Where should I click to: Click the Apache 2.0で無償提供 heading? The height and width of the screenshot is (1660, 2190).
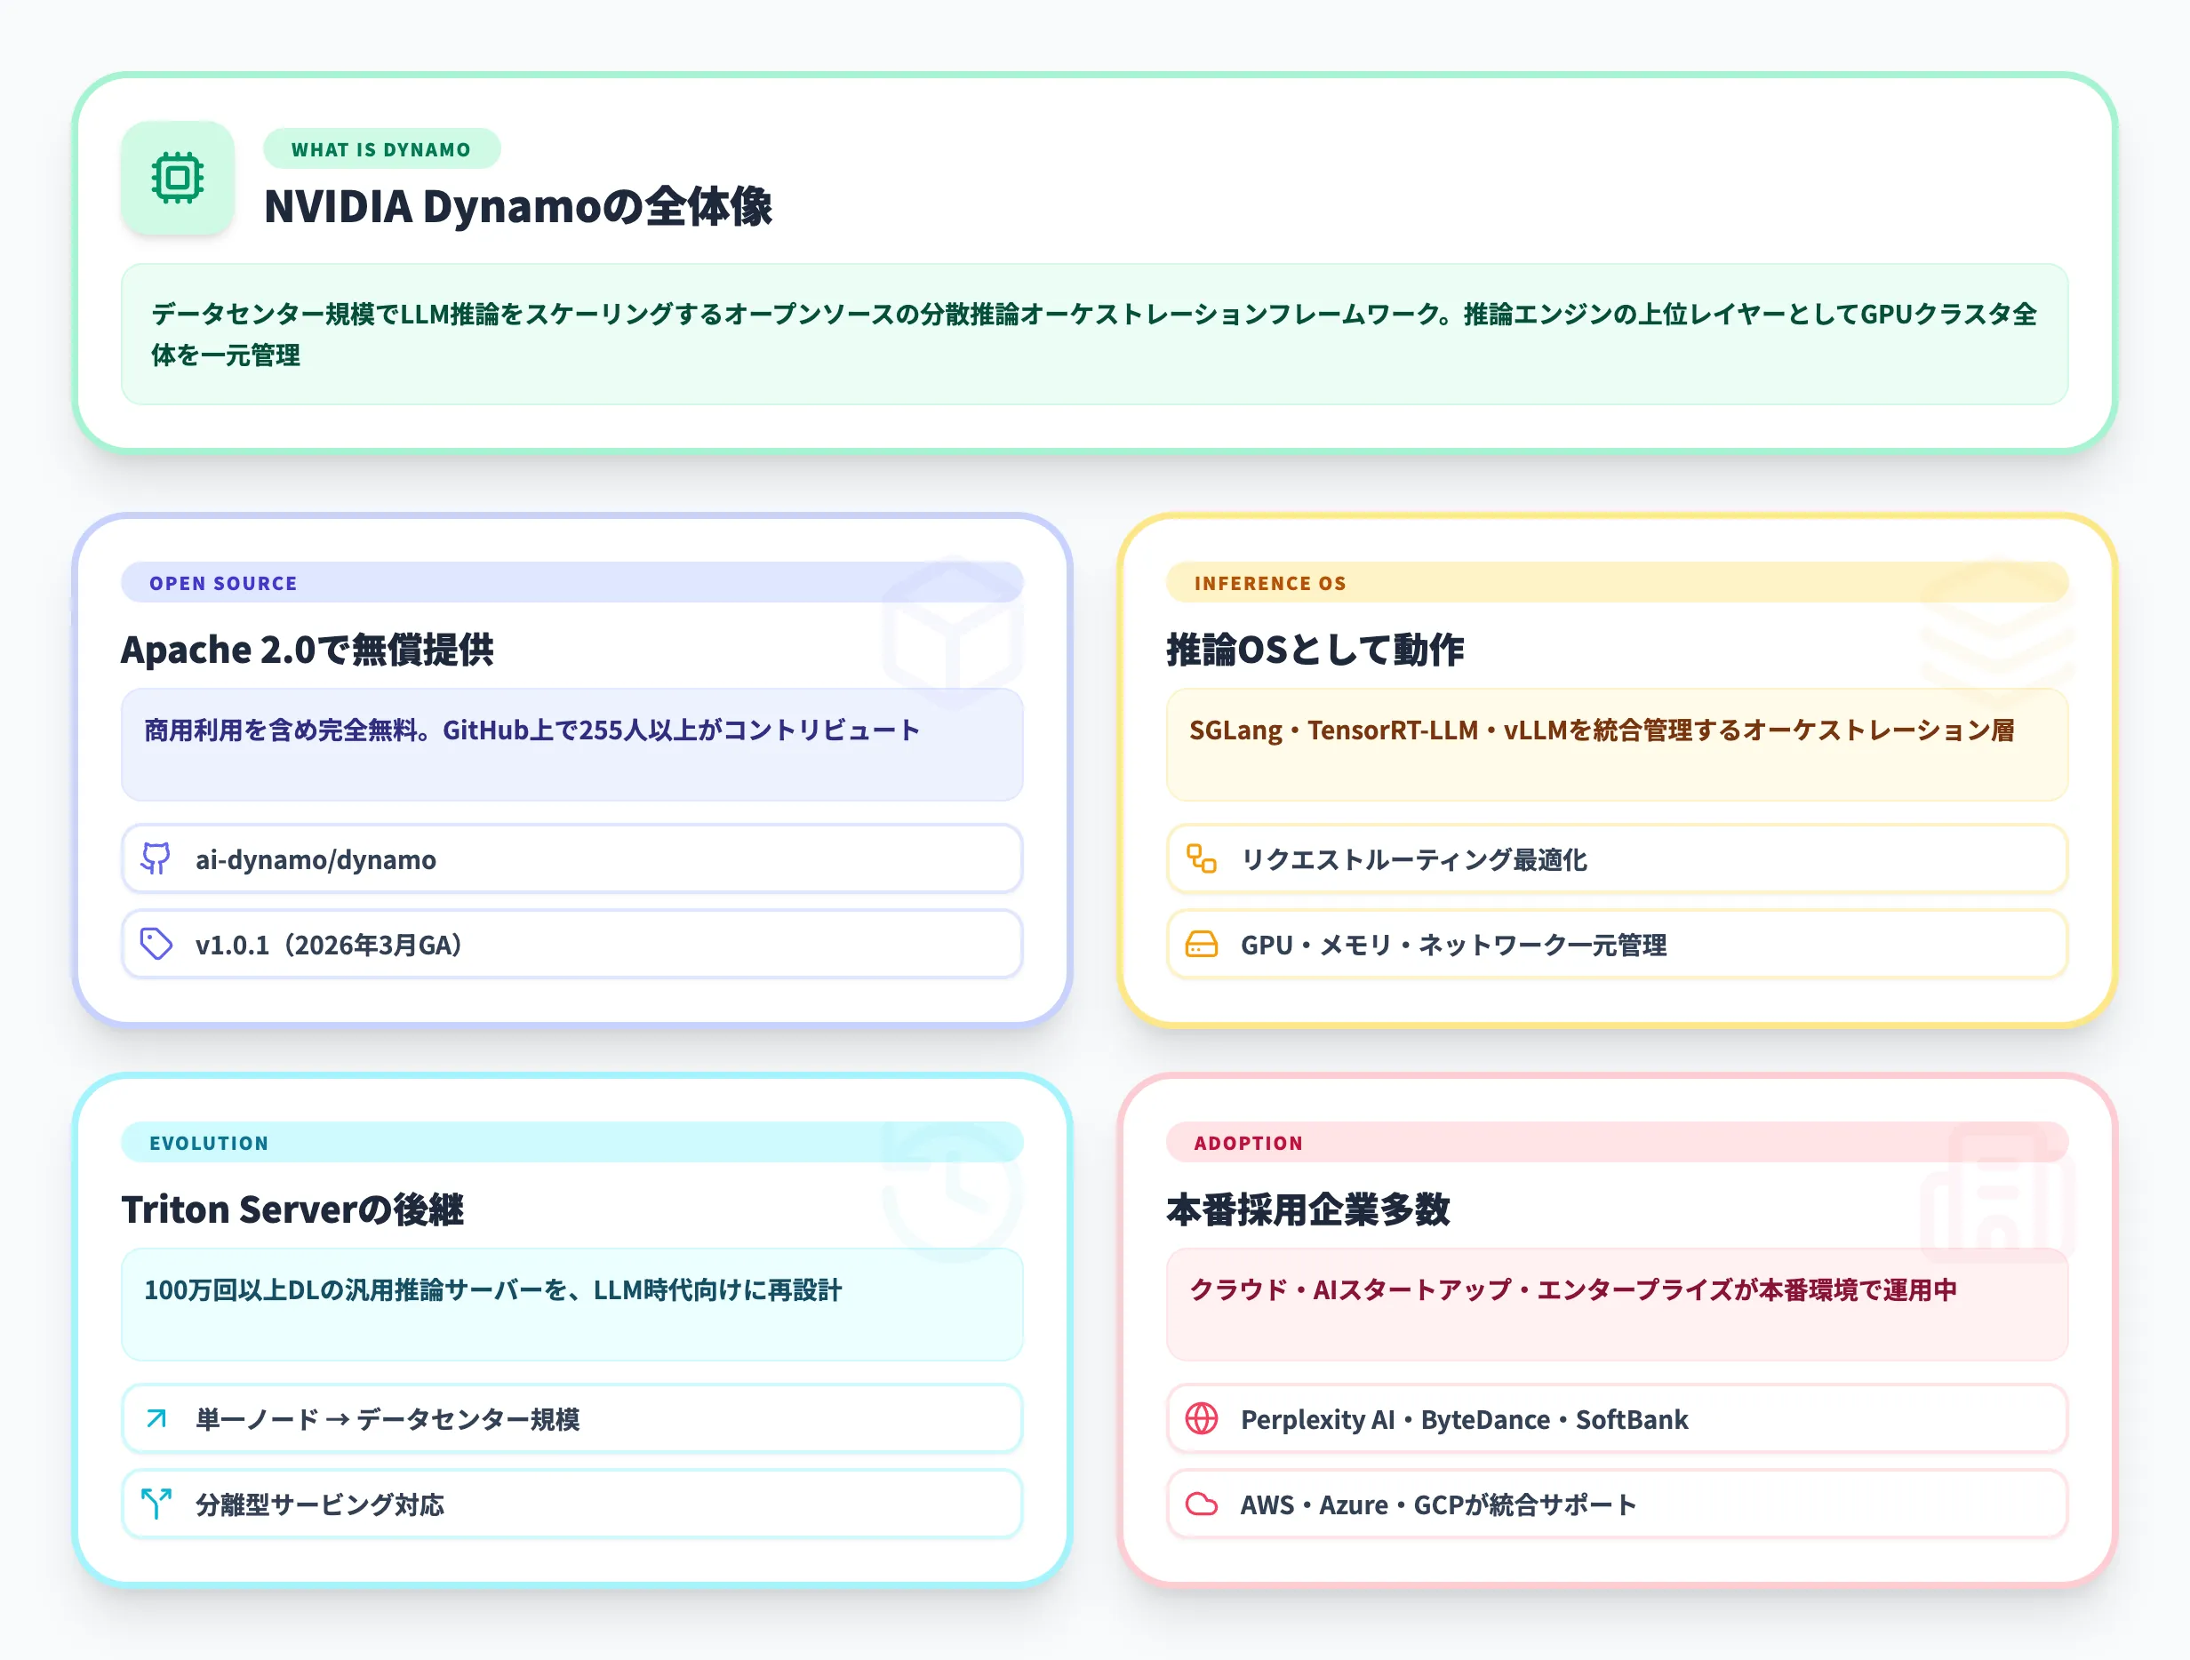(x=307, y=650)
